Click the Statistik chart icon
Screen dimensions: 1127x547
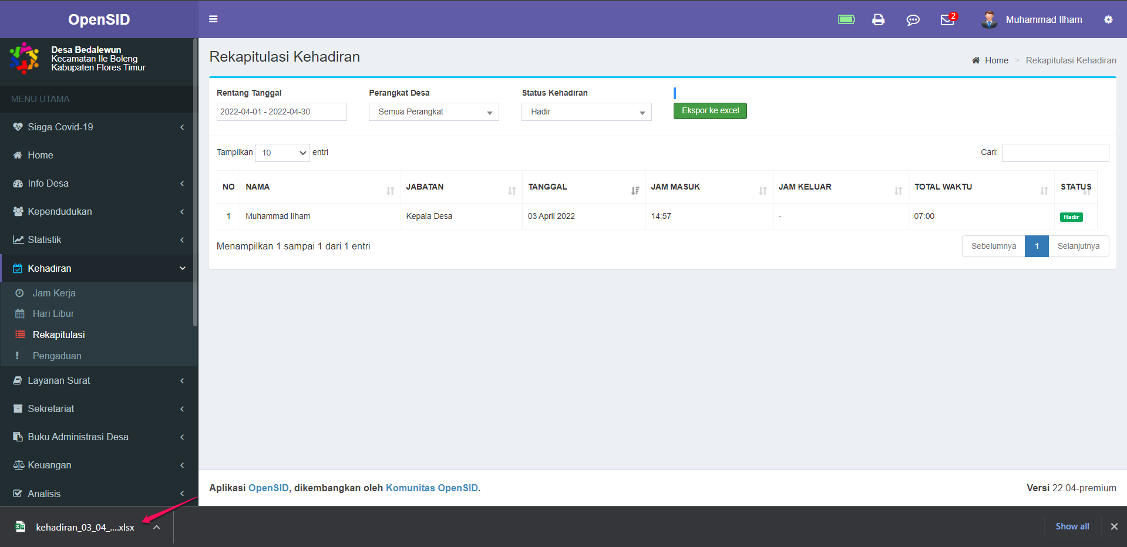[x=18, y=239]
